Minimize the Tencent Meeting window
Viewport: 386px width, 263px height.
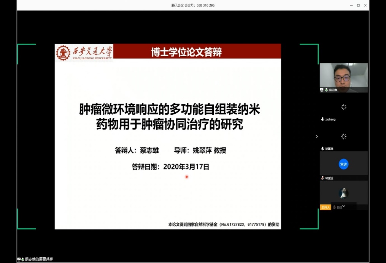tap(351, 5)
